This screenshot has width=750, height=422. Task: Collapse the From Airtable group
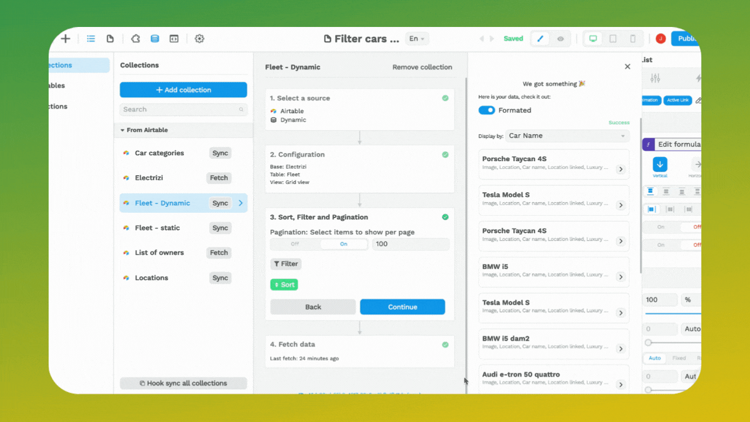click(122, 130)
